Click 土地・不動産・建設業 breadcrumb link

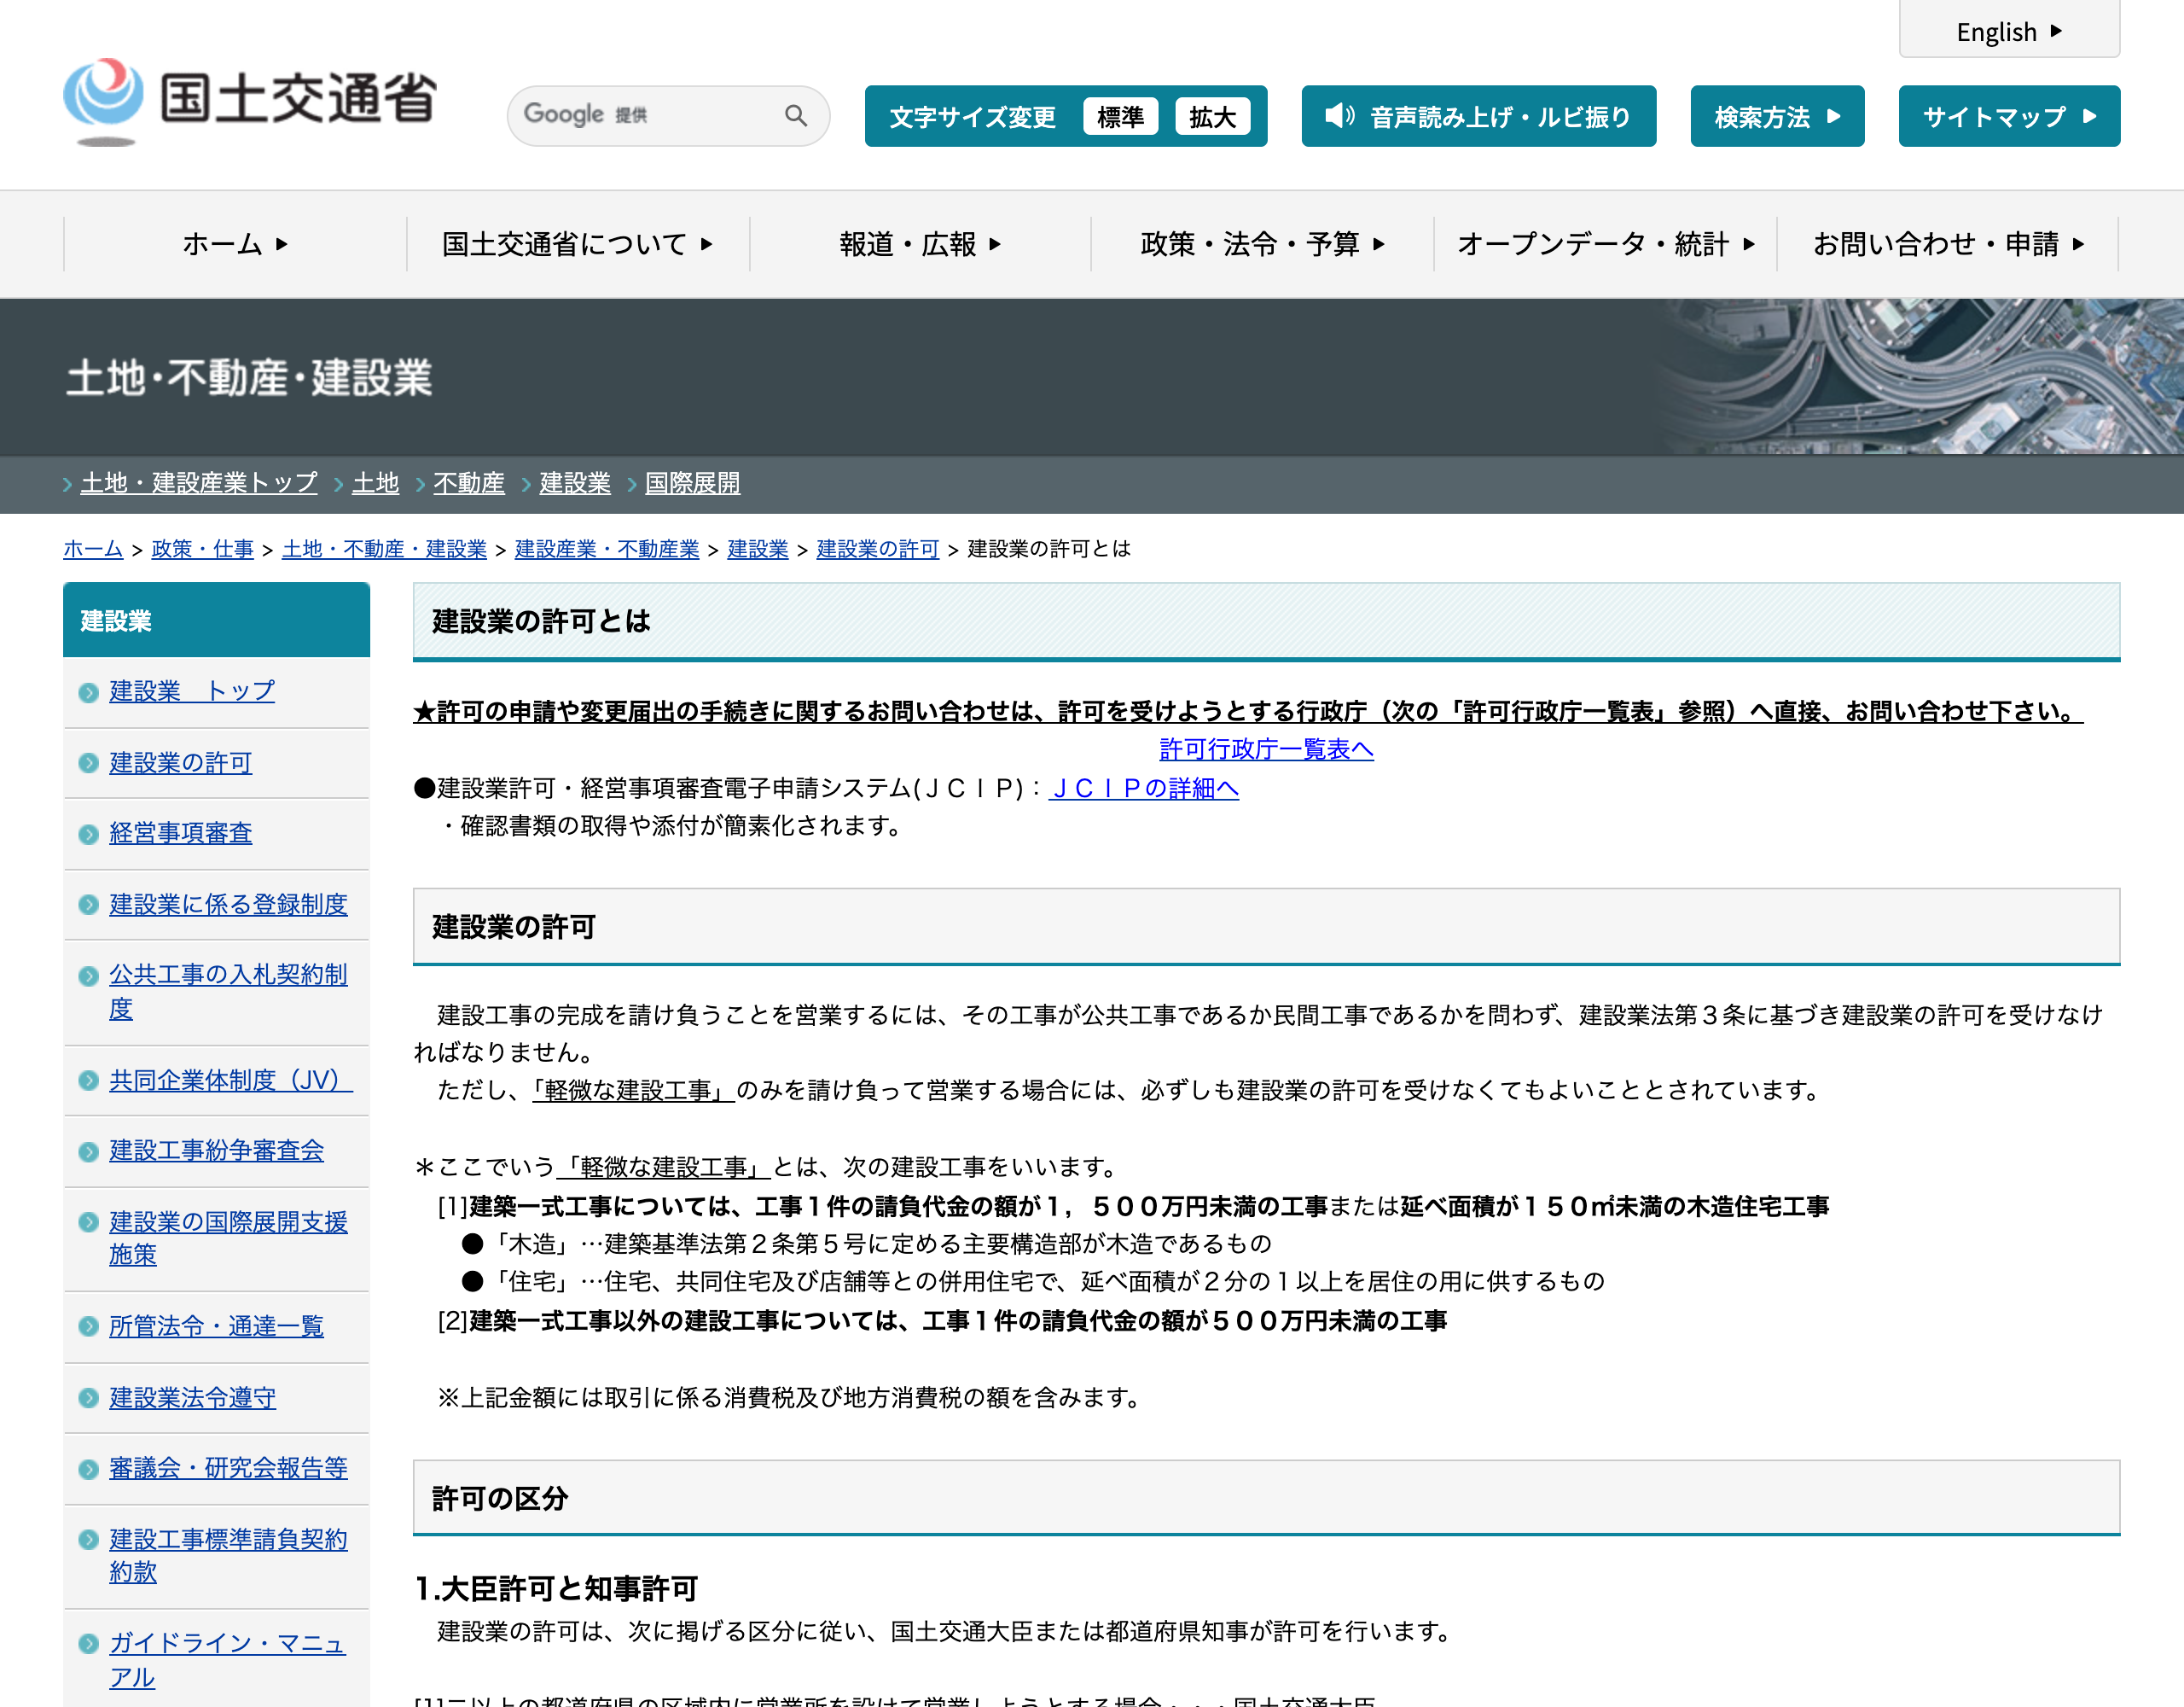point(384,550)
